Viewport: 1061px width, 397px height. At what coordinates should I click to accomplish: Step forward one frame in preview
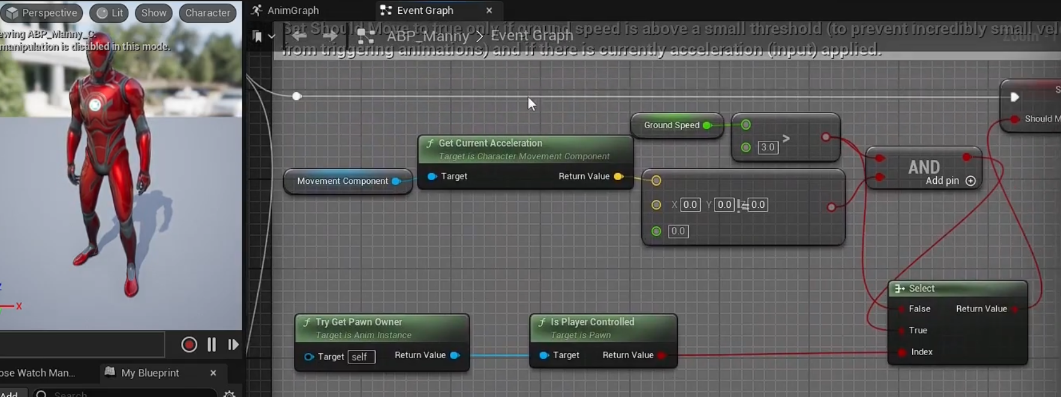tap(233, 344)
